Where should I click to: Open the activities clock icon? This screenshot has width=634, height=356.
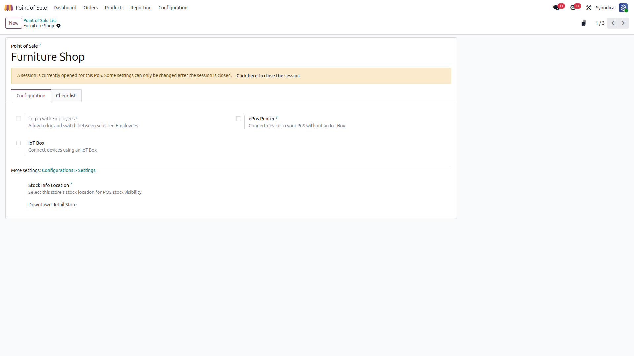click(x=573, y=8)
